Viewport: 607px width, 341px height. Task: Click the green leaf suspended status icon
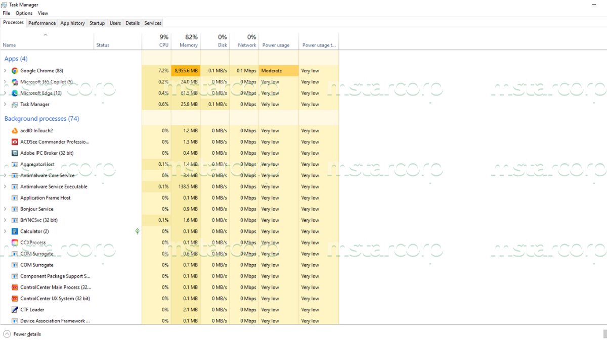click(137, 231)
